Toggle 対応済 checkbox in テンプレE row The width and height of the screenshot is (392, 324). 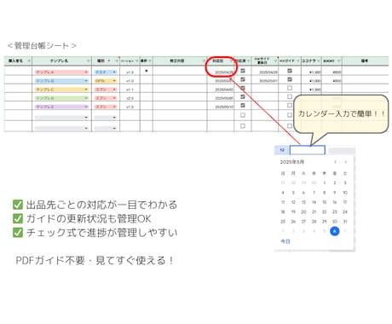(243, 106)
